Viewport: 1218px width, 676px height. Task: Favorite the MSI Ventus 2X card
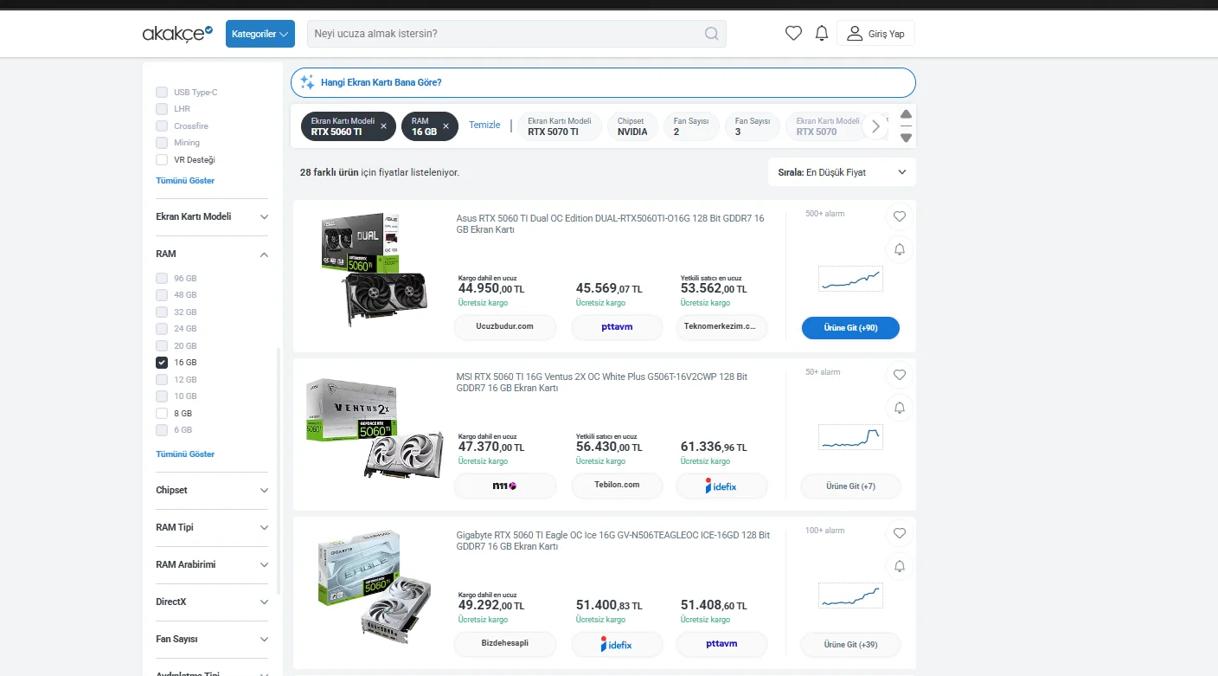[x=900, y=375]
